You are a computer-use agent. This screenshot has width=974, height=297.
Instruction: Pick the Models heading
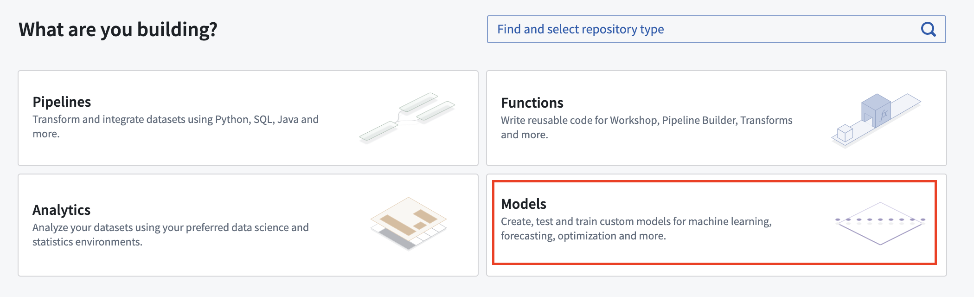click(524, 204)
